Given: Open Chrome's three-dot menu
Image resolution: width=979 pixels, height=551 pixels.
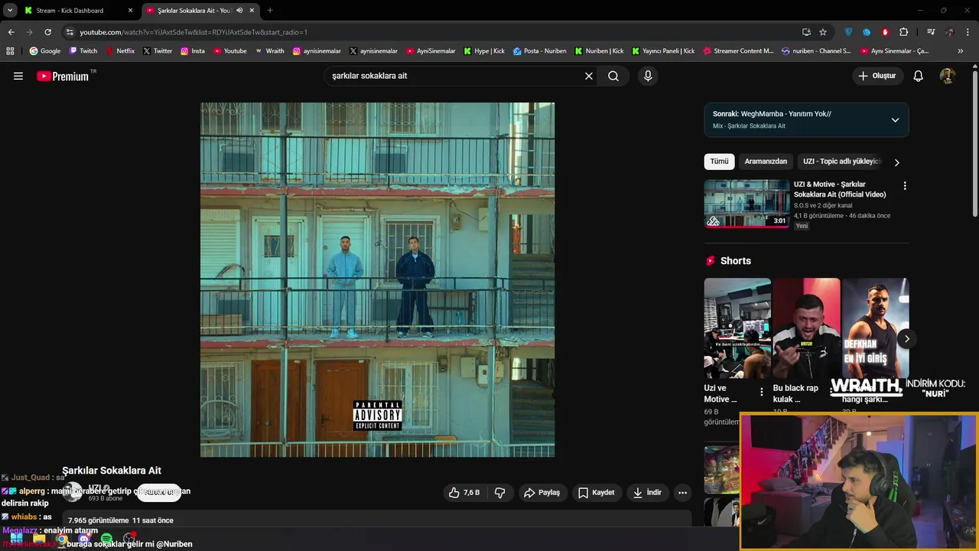Looking at the screenshot, I should click(968, 32).
